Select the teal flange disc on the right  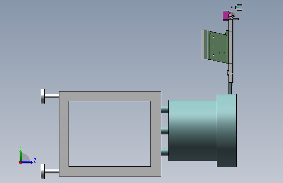click(x=227, y=131)
